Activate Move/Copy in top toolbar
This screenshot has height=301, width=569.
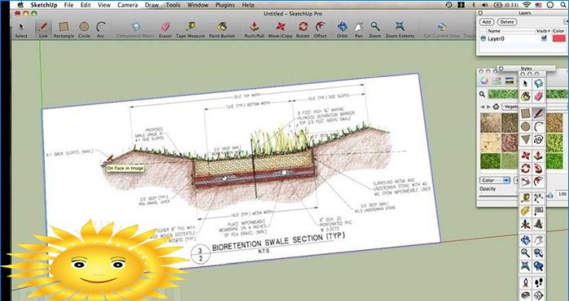(x=280, y=29)
